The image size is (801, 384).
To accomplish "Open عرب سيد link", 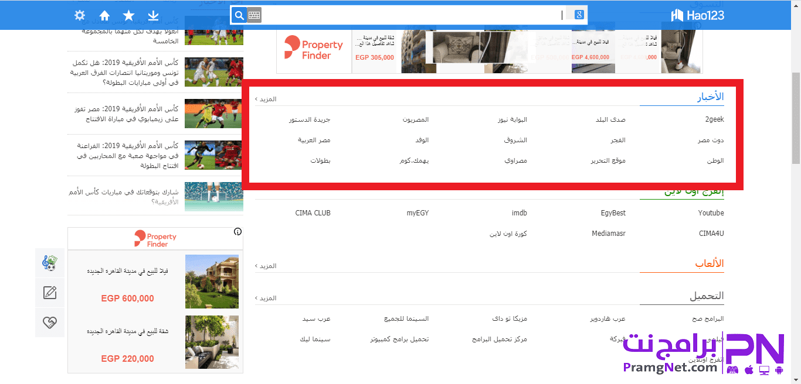I will [x=317, y=319].
